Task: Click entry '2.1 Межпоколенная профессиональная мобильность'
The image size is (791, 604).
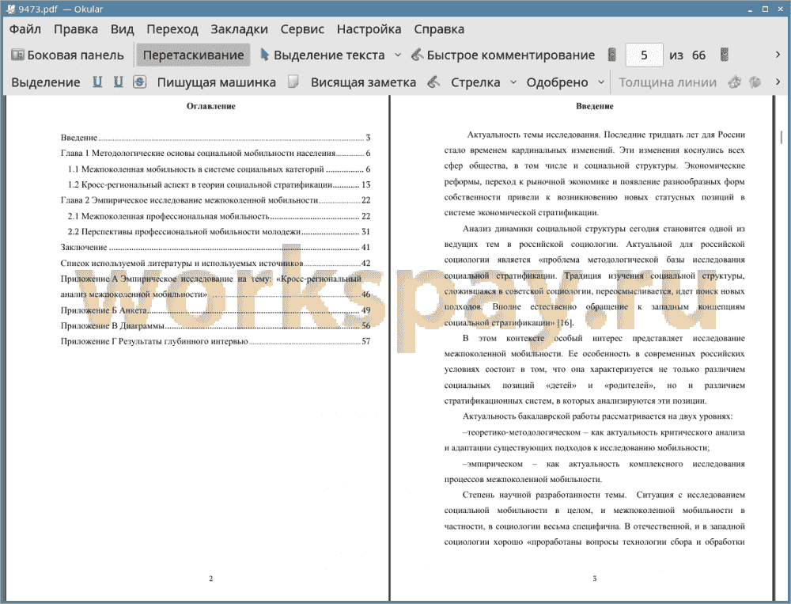Action: point(219,216)
